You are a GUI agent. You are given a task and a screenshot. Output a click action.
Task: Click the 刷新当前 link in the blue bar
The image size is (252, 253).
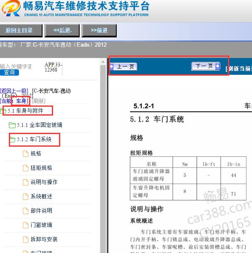(239, 69)
